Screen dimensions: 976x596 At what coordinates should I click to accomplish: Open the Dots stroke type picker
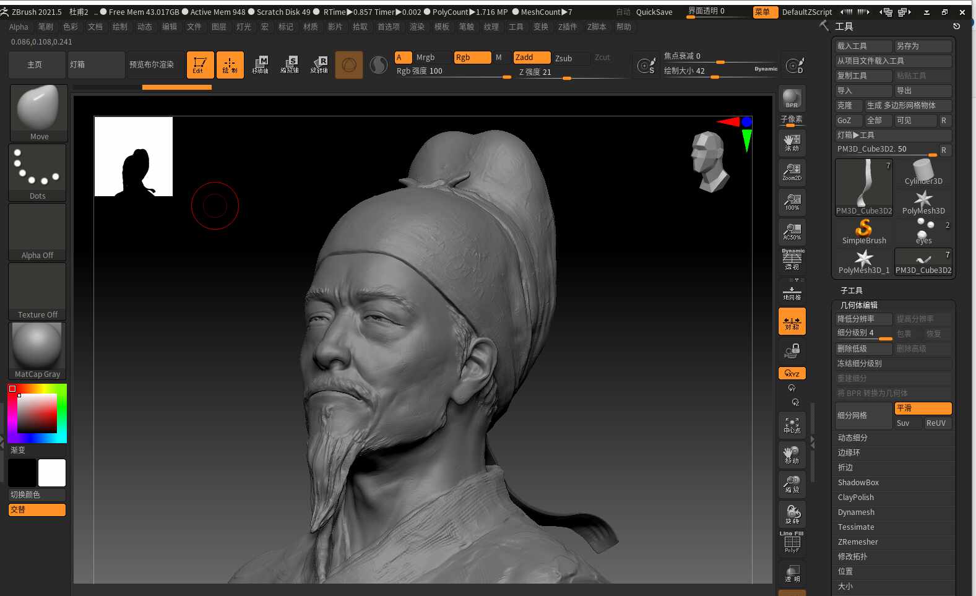tap(37, 173)
